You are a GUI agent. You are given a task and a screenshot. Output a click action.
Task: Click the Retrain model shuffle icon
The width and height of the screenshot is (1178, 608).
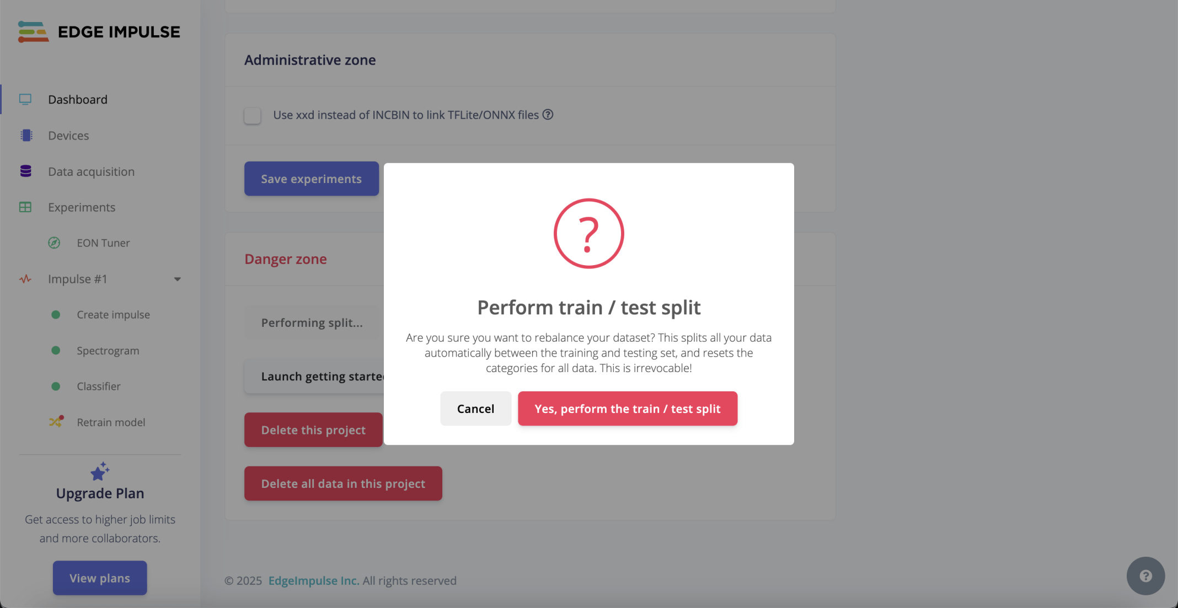point(56,422)
